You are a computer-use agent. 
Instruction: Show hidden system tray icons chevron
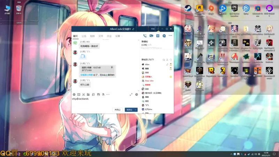pos(231,154)
